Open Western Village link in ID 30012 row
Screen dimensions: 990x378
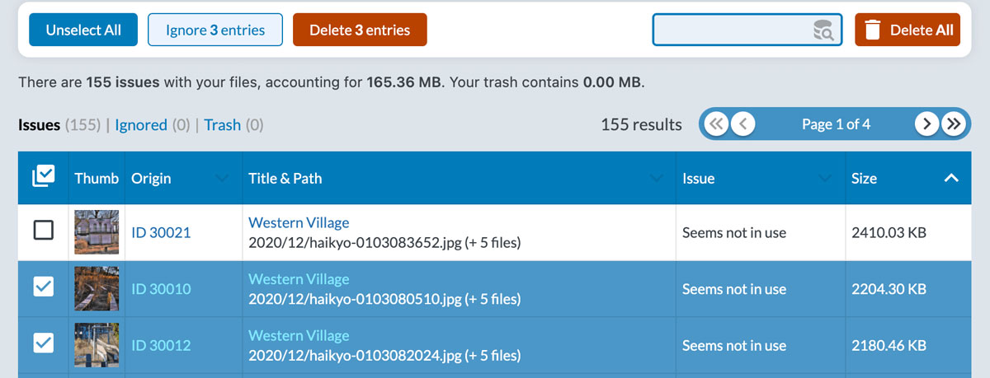coord(299,335)
